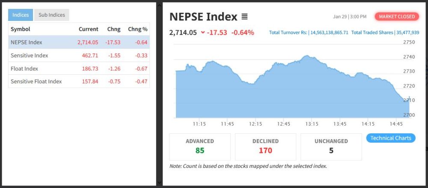This screenshot has height=188, width=428.
Task: Click the ADVANCED count box
Action: 200,147
